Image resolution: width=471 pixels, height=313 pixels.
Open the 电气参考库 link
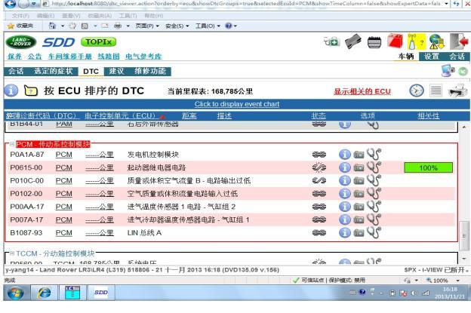143,57
